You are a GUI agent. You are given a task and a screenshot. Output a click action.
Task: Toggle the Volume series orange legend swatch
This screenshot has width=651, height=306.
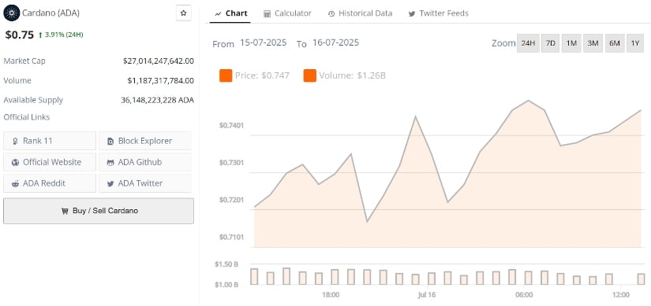[x=310, y=76]
